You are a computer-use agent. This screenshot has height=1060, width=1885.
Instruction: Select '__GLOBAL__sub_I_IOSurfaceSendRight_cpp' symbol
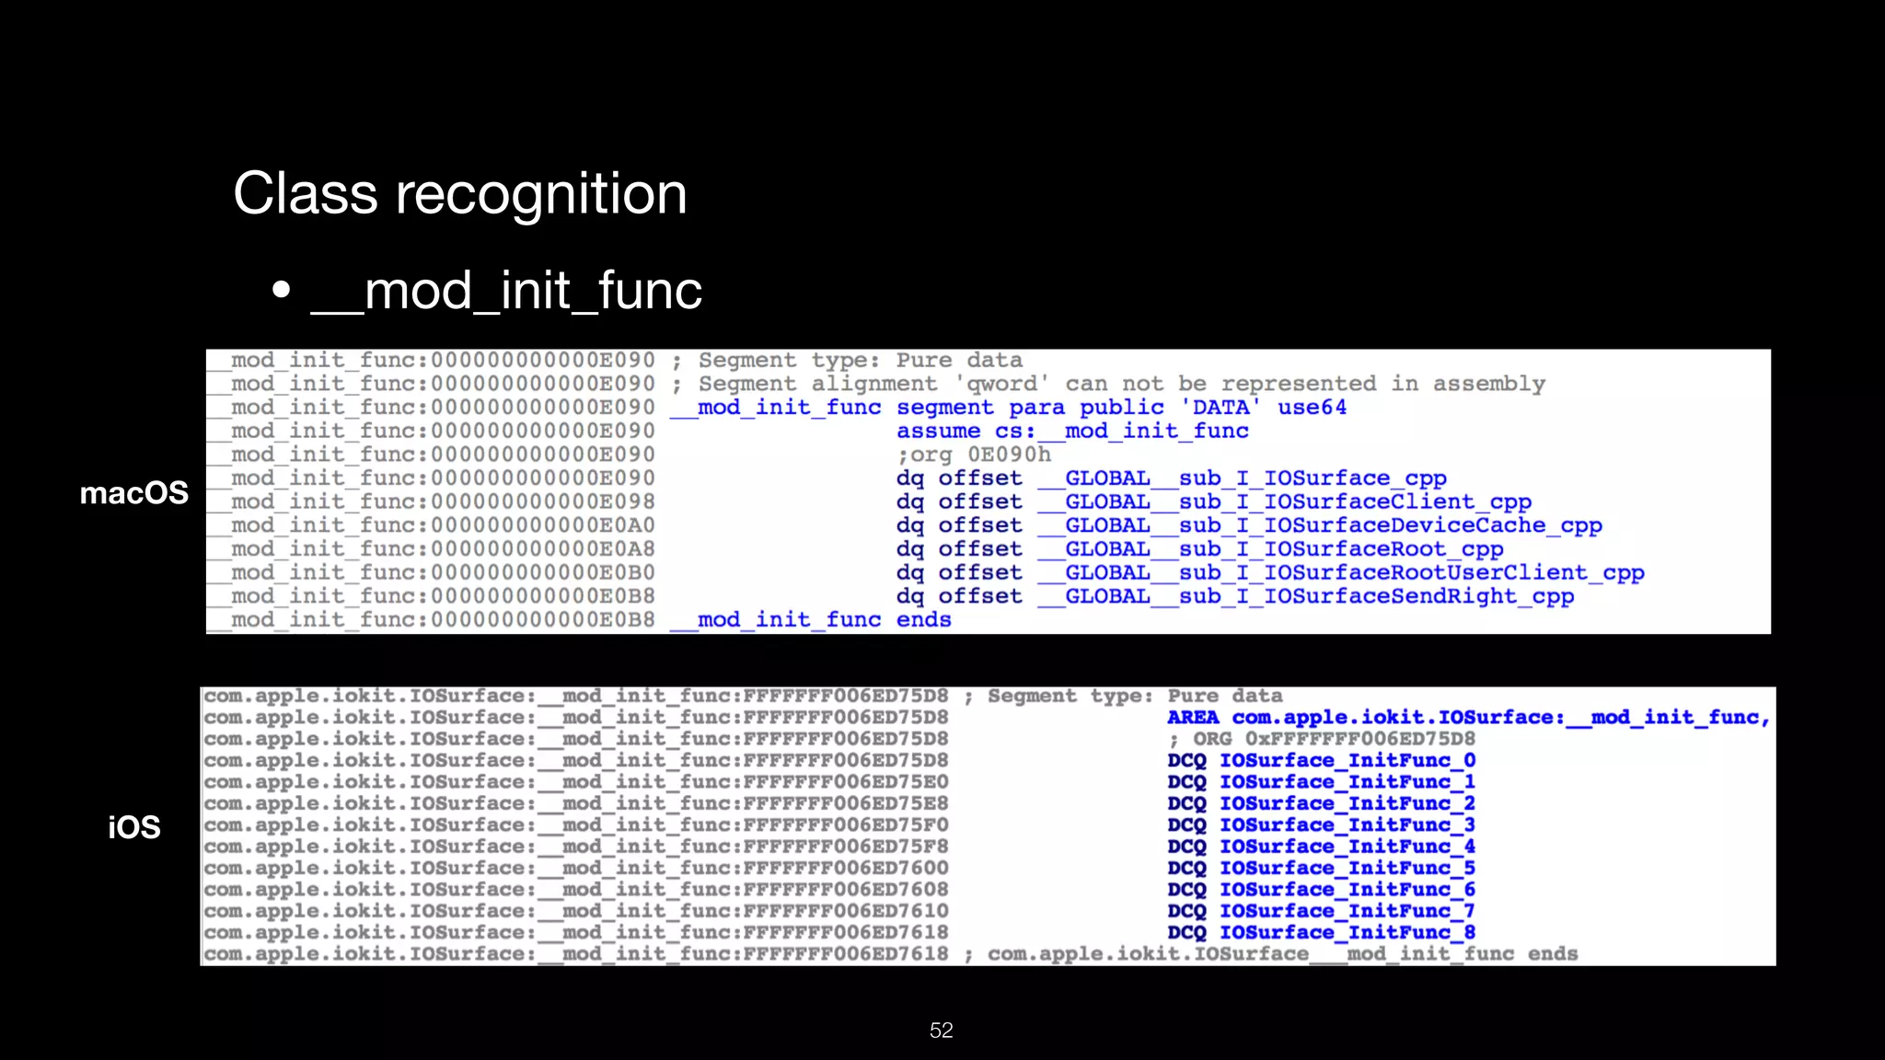tap(1306, 596)
